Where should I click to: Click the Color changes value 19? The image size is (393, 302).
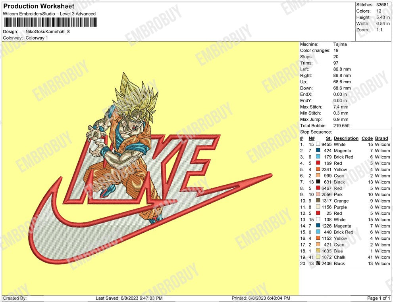[335, 50]
